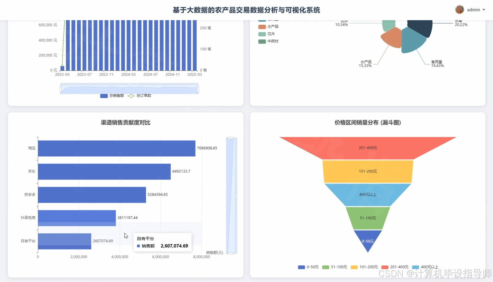Toggle the 花卉 legend item
493x282 pixels.
point(266,34)
